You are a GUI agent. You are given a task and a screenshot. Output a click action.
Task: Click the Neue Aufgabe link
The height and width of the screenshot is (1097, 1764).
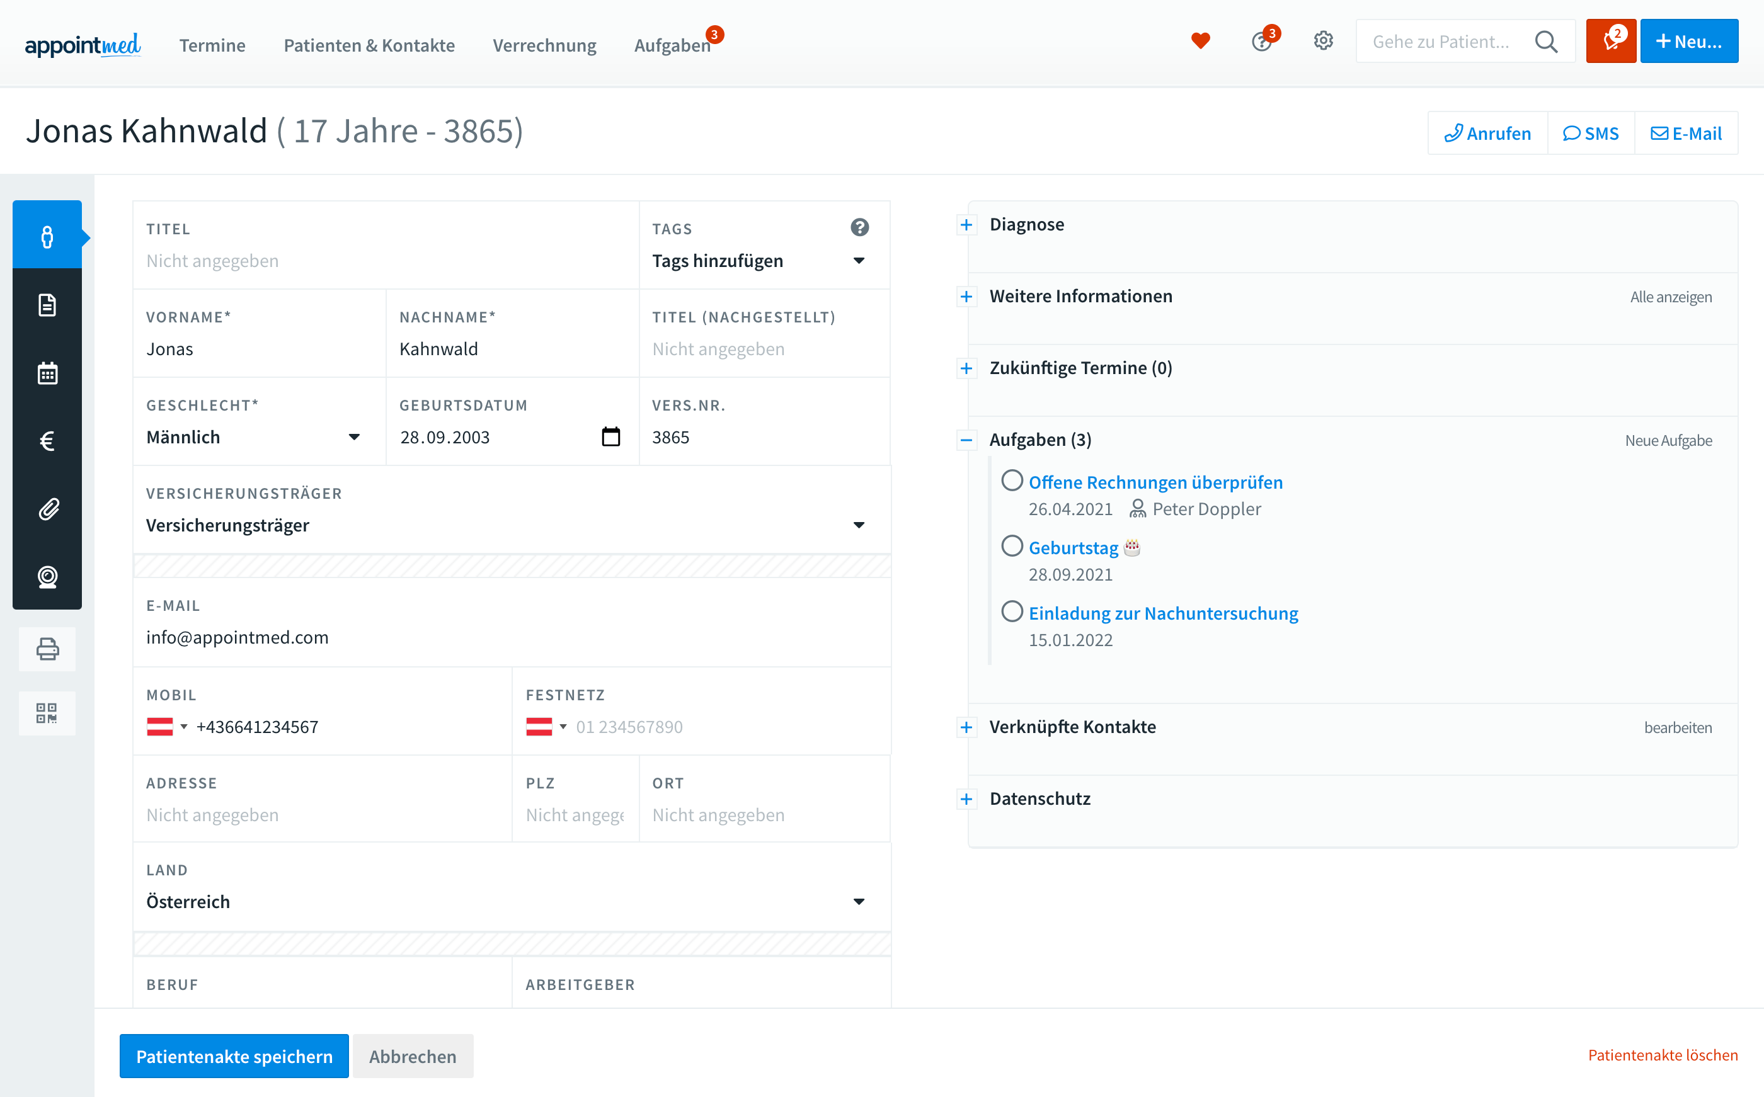tap(1668, 440)
